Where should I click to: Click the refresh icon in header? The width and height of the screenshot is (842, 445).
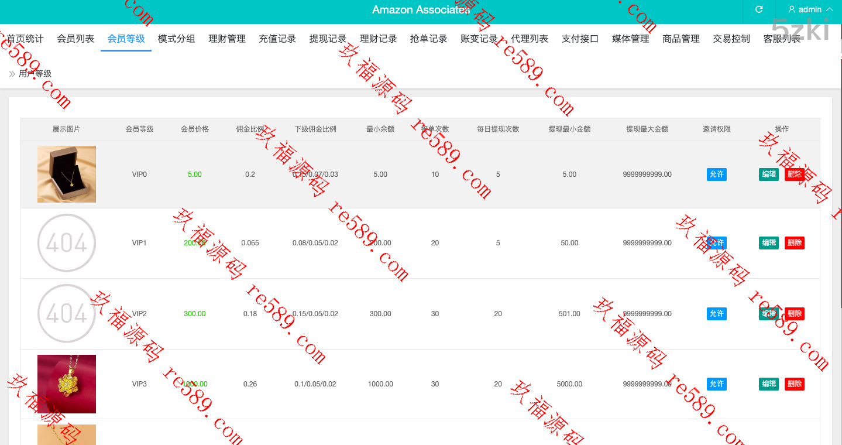pos(759,9)
